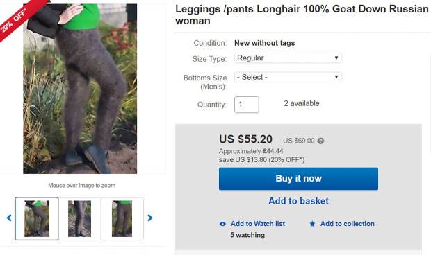Open the Size Type dropdown showing Regular
This screenshot has width=431, height=255.
pos(288,58)
